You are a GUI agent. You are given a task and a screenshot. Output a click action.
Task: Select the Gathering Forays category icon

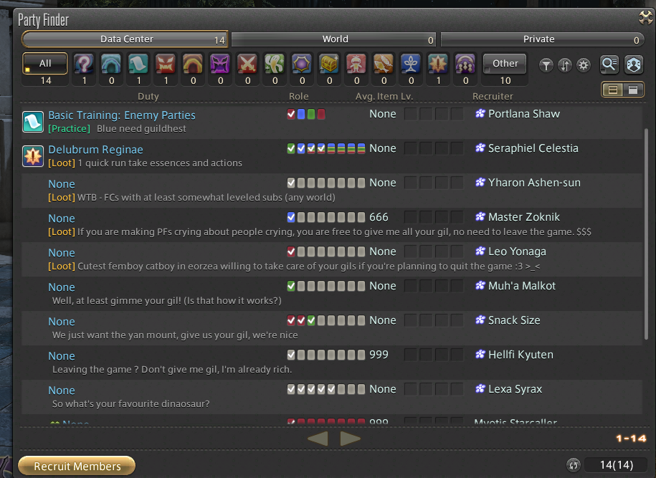click(x=384, y=64)
